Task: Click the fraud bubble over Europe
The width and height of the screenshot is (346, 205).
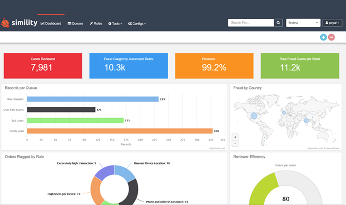Action: coord(284,113)
